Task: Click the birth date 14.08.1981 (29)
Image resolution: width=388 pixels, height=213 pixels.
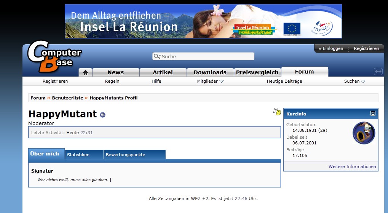Action: (310, 130)
